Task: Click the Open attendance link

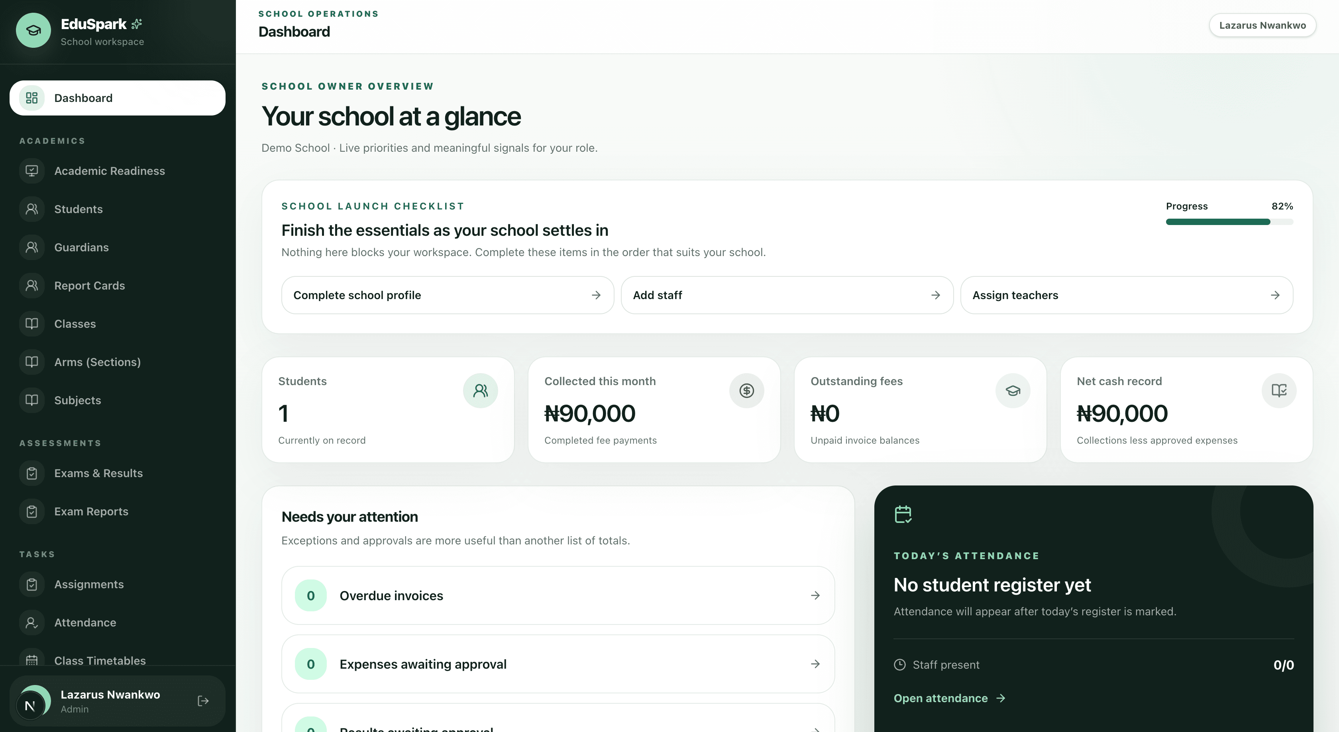Action: pyautogui.click(x=949, y=698)
